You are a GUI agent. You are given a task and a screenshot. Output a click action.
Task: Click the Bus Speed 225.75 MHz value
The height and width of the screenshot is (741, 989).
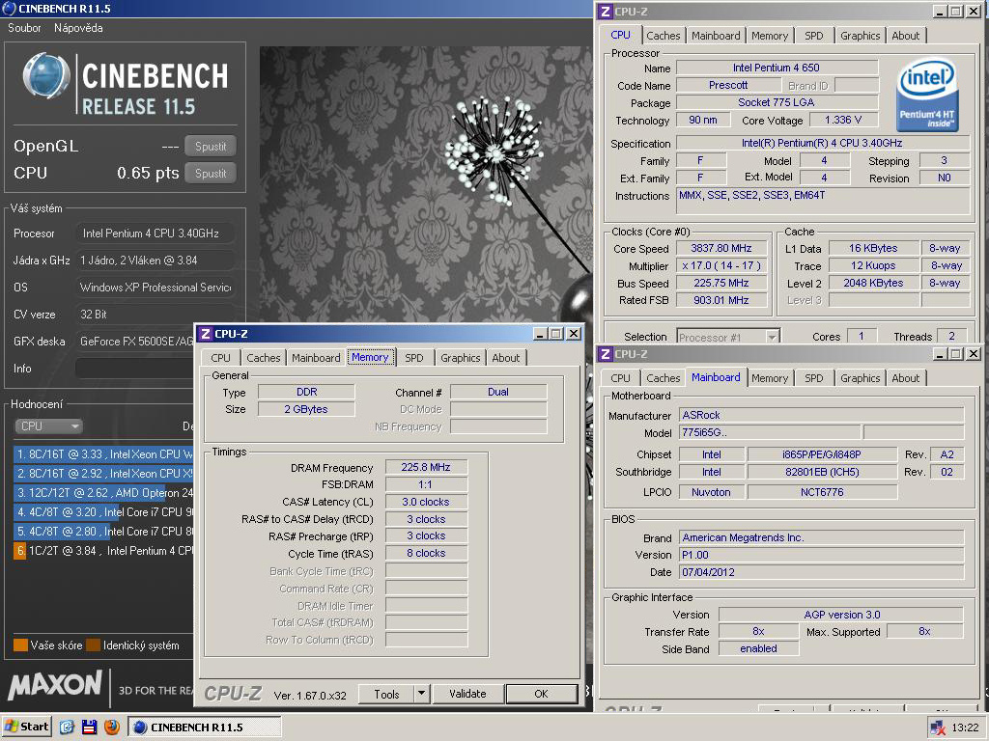tap(721, 283)
